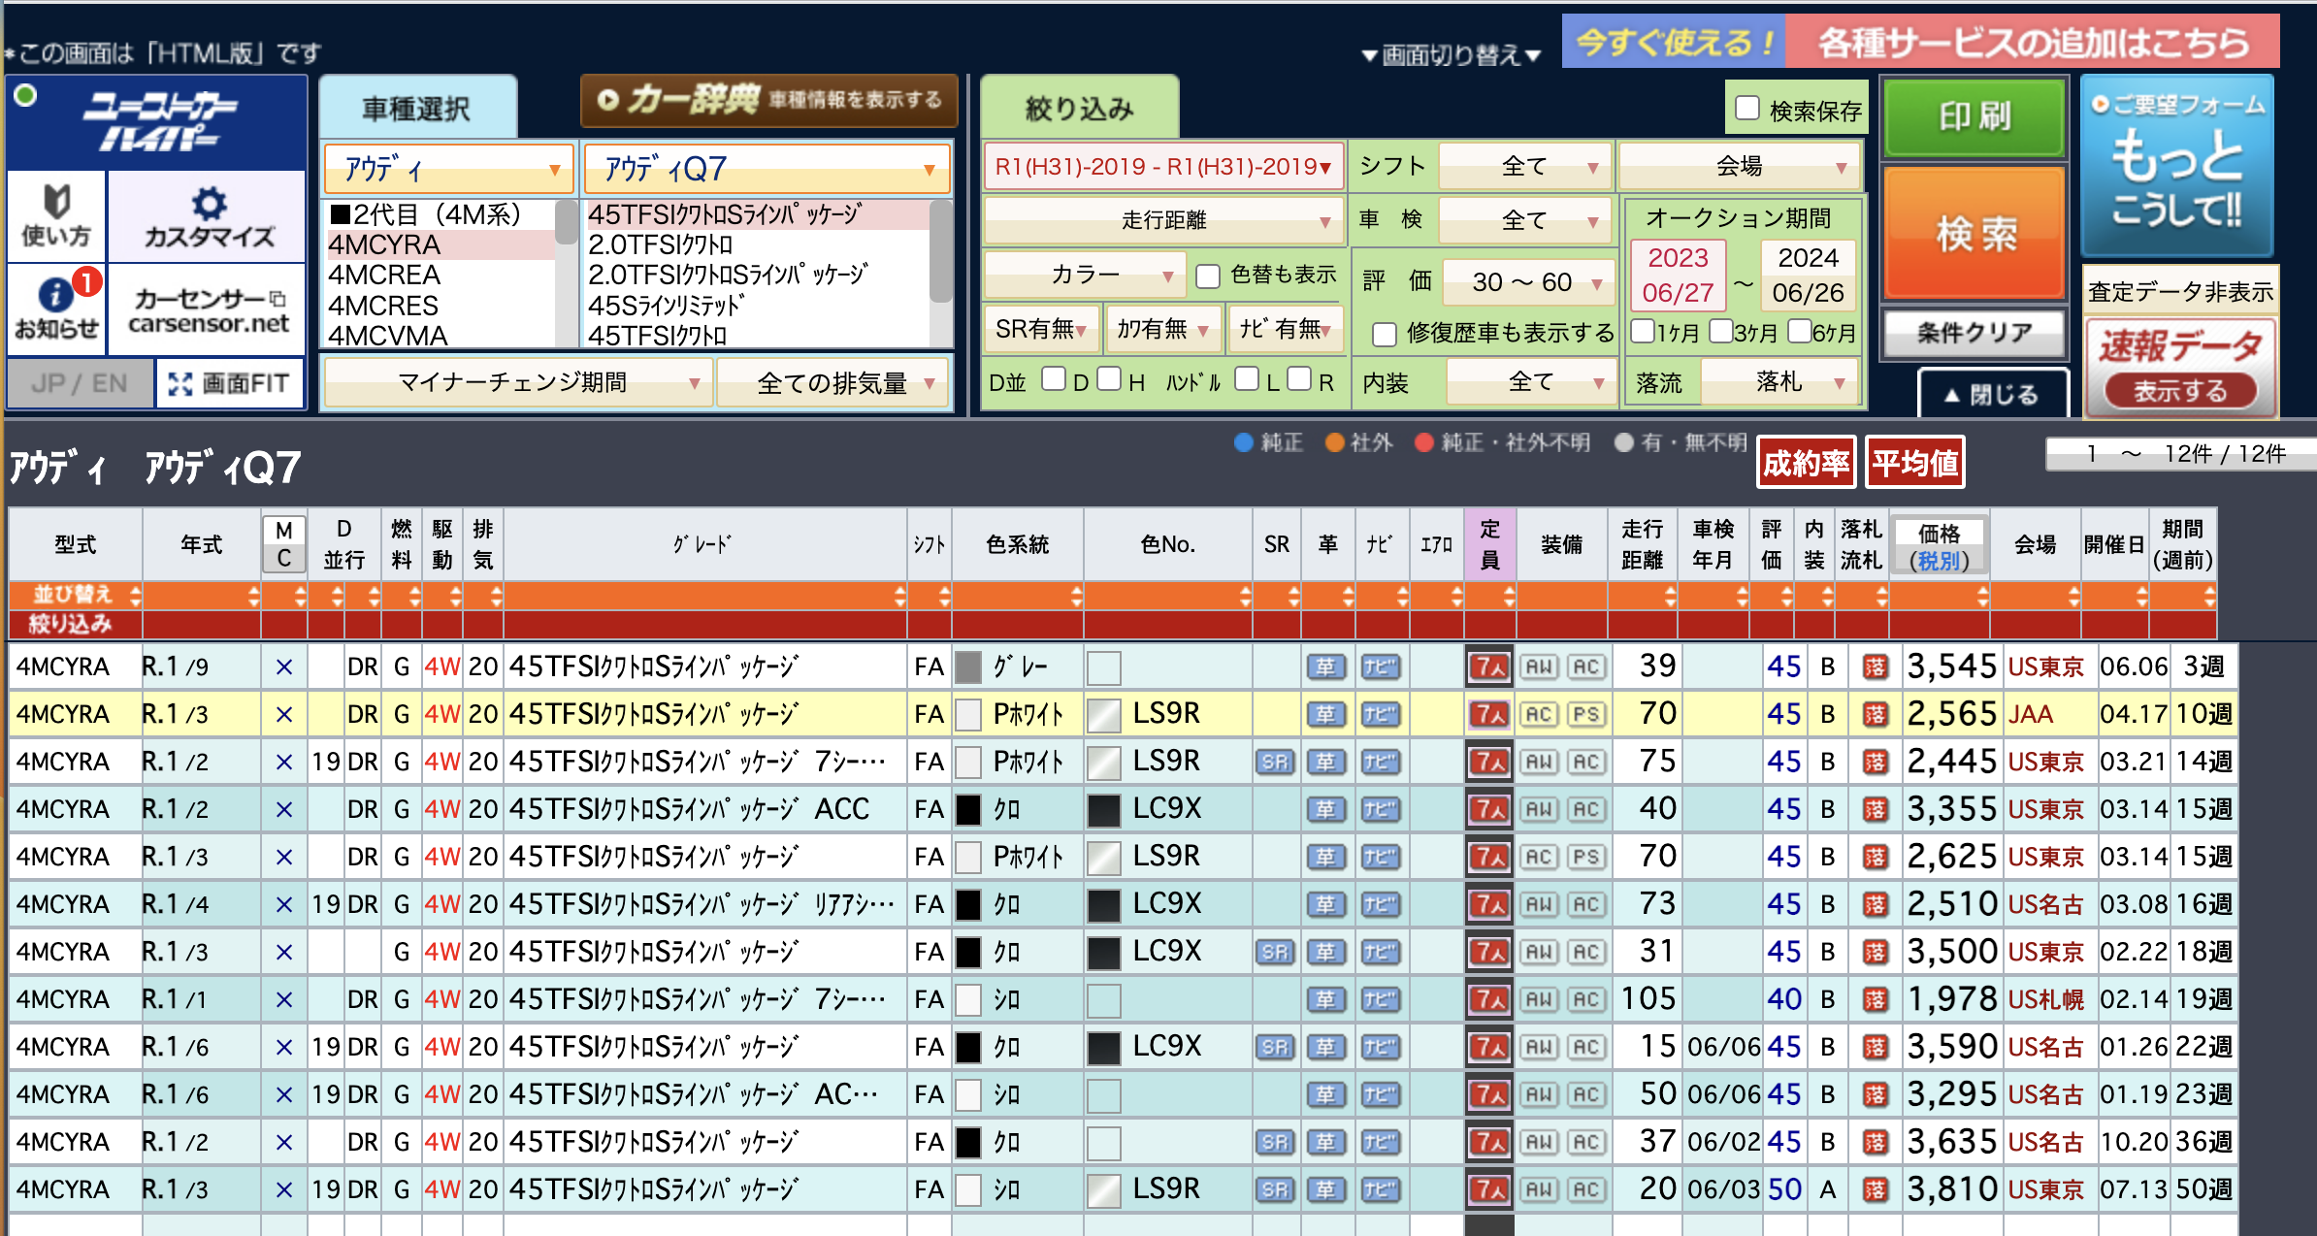
Task: Check 修復歴車も表示する option
Action: click(1385, 334)
